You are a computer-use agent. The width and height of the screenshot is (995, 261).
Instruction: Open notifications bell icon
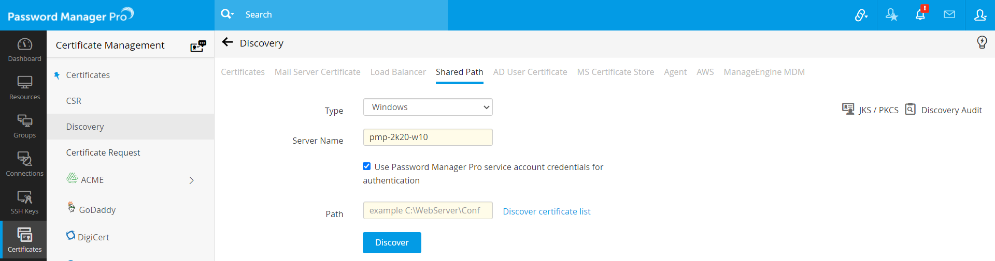pyautogui.click(x=920, y=14)
